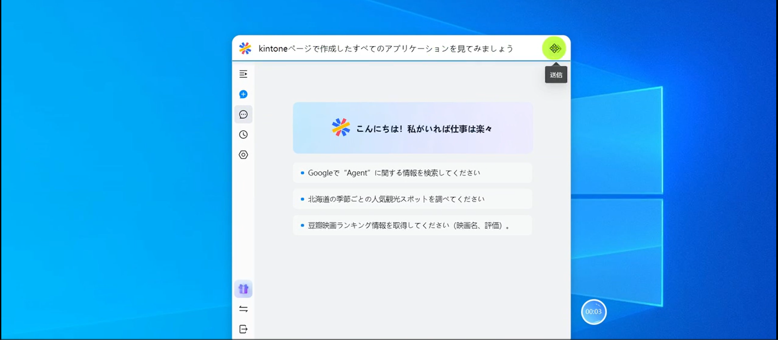Viewport: 778px width, 340px height.
Task: Click the Windows logo on desktop wallpaper
Action: pos(618,195)
